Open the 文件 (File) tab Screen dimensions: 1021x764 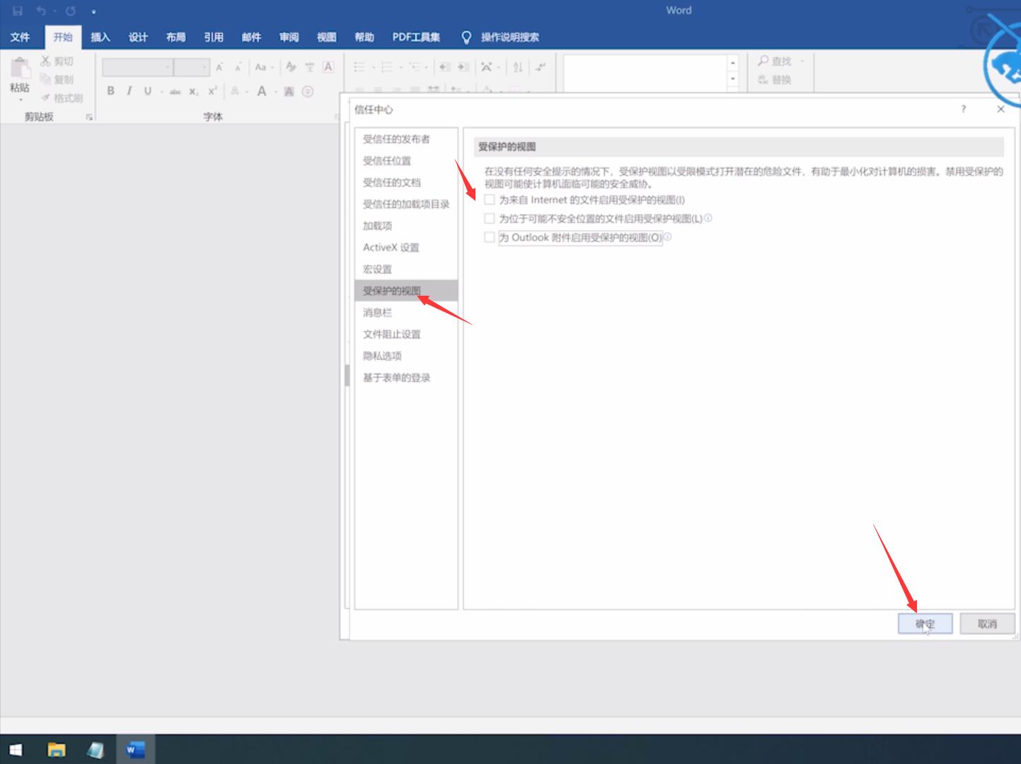coord(20,37)
